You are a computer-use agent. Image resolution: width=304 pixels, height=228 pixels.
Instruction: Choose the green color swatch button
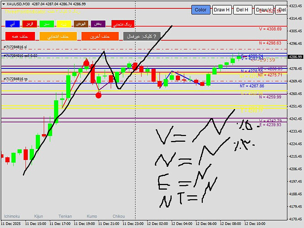47,24
